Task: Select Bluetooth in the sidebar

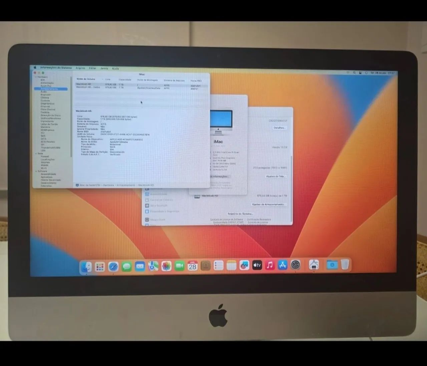Action: (x=46, y=95)
